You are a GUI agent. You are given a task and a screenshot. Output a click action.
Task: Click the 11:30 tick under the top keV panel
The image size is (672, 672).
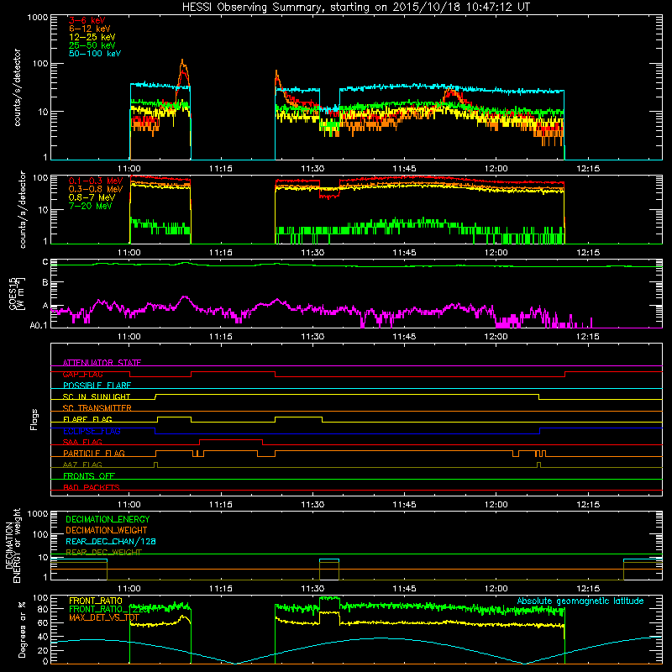[x=312, y=169]
